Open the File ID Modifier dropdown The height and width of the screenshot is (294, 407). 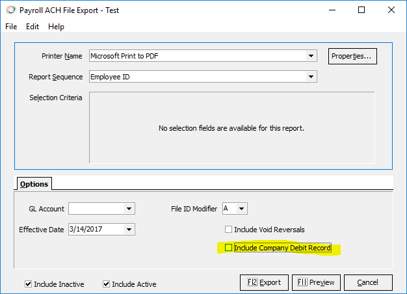click(242, 209)
